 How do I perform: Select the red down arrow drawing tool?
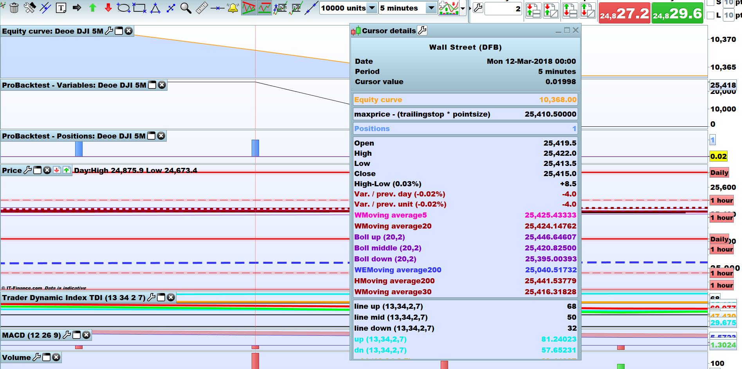point(108,8)
